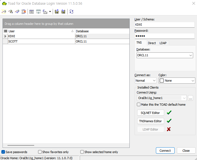Click the checklist toolbox options icon
197x160 pixels.
pos(45,12)
